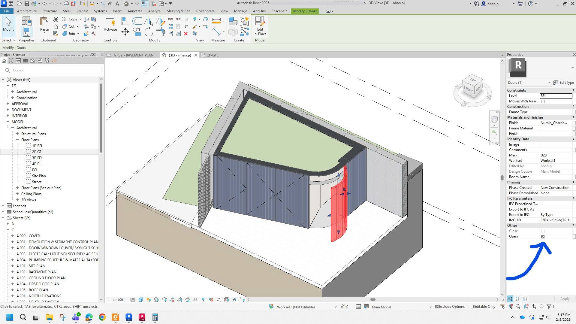Expand the APPROVAL node in Project Browser
This screenshot has height=324, width=576.
(x=8, y=104)
